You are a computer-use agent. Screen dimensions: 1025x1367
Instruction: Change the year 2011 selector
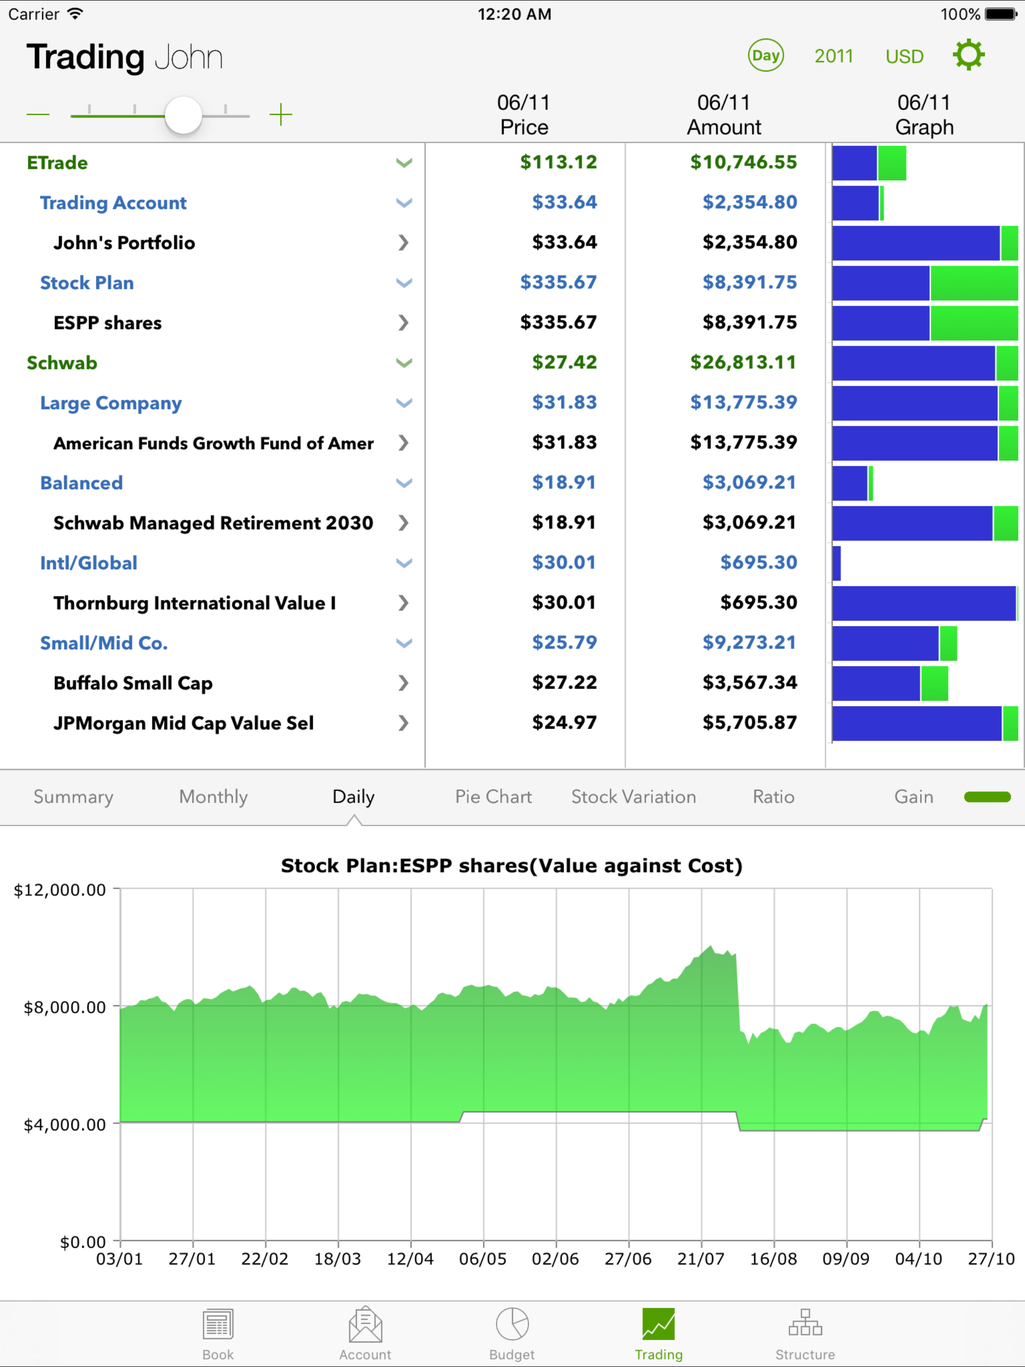[x=833, y=56]
